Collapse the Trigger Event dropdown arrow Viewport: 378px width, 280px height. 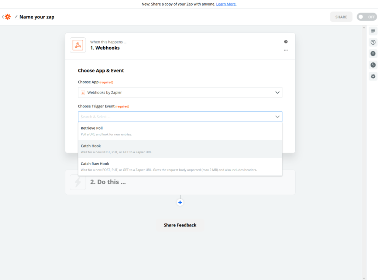coord(277,117)
